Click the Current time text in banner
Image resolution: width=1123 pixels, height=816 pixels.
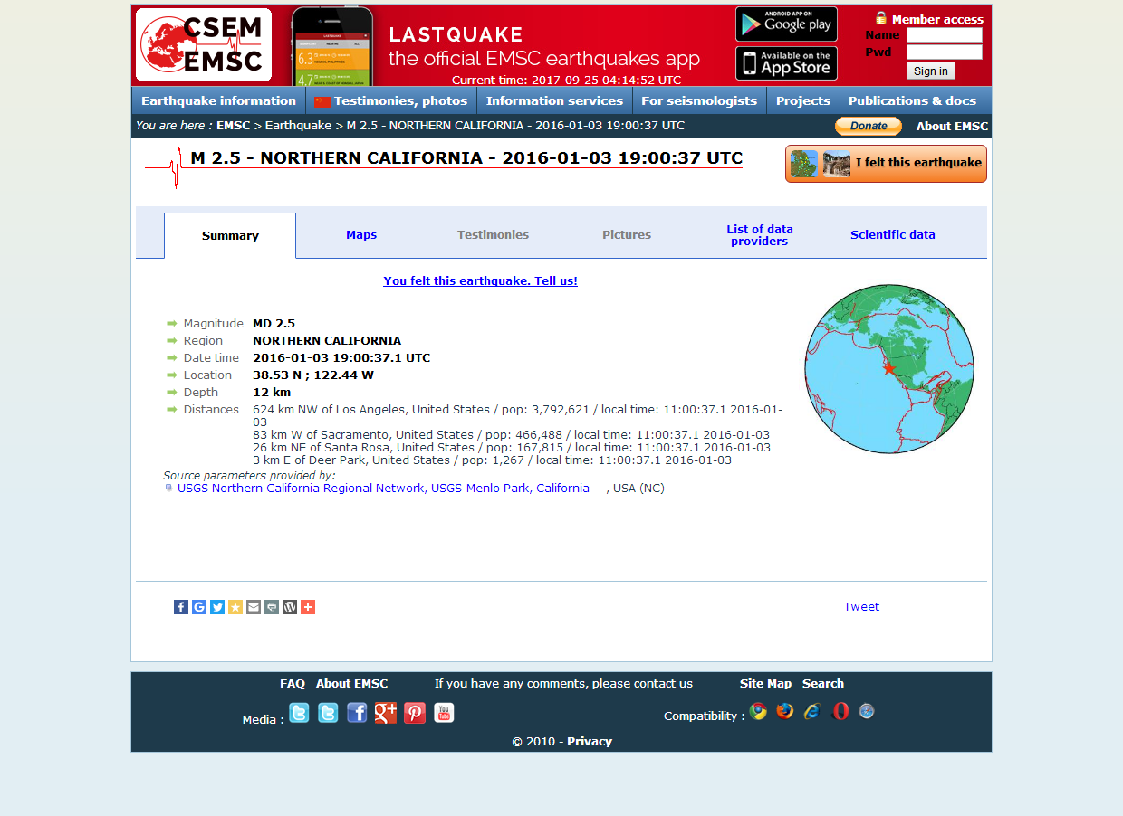[x=566, y=80]
